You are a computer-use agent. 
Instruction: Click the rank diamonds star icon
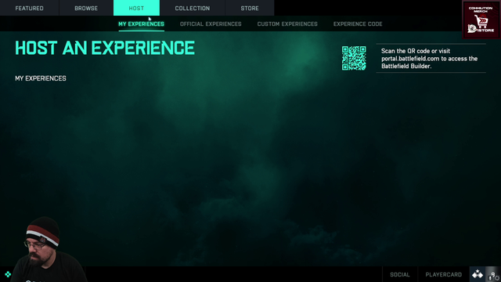coord(478,274)
